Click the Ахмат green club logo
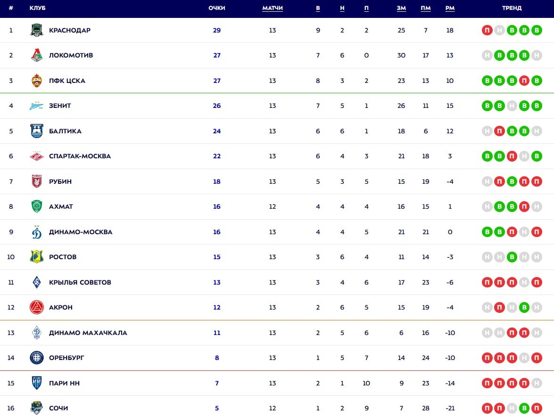Viewport: 554px width, 417px height. [x=37, y=207]
